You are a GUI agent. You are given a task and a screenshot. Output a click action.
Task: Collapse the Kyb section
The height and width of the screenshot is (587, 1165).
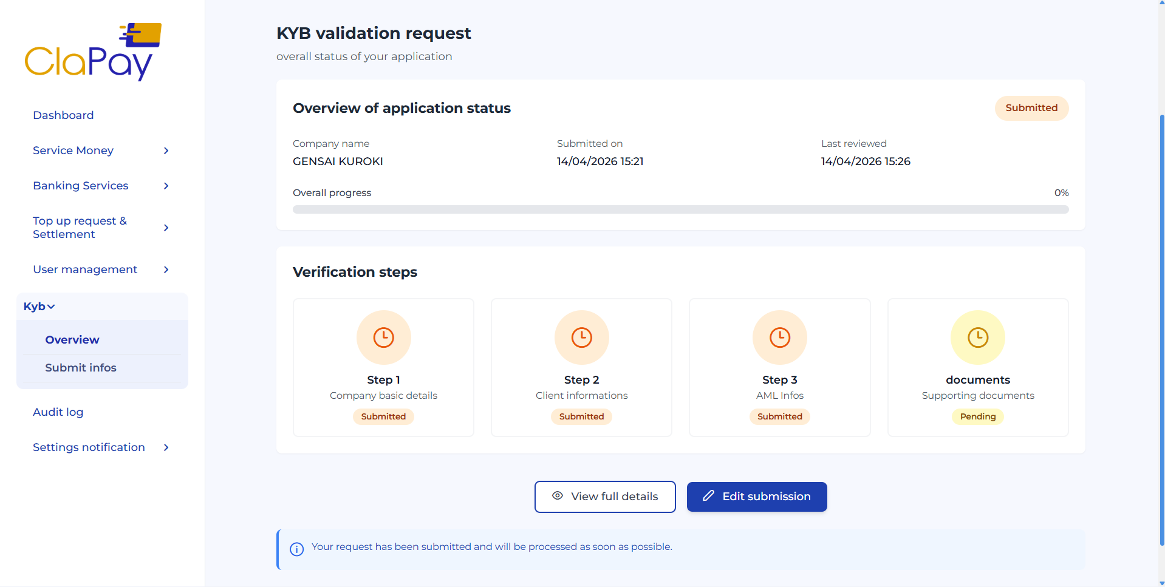(39, 306)
